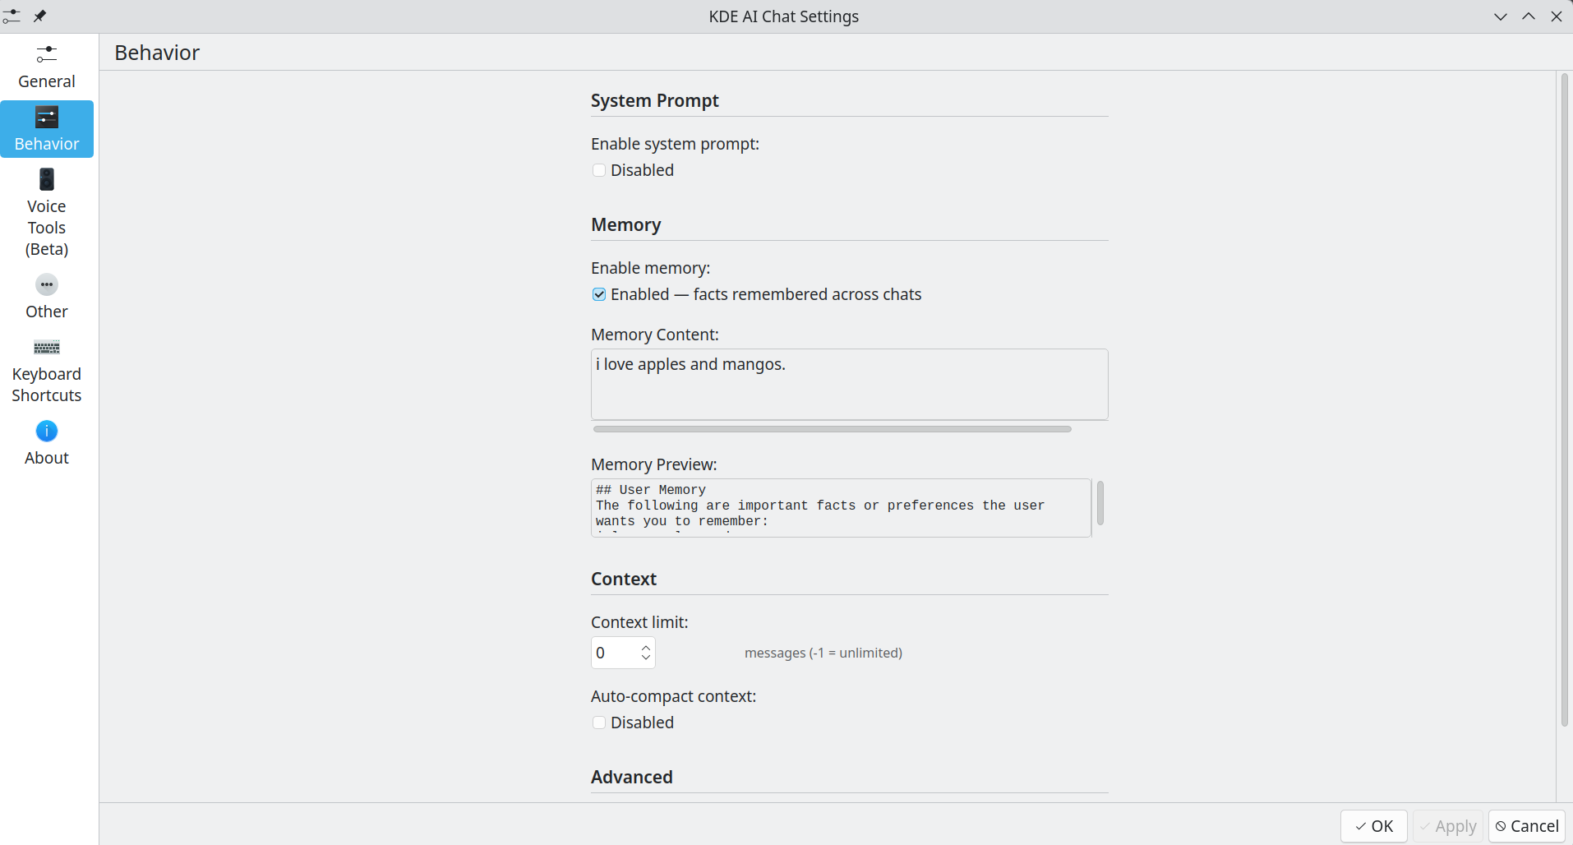Uncheck the Enable memory checkbox
Screen dimensions: 1573x845
coord(599,294)
